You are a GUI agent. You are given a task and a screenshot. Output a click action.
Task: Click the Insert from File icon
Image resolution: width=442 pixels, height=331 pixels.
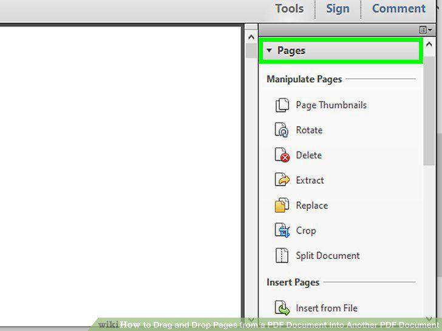tap(282, 308)
